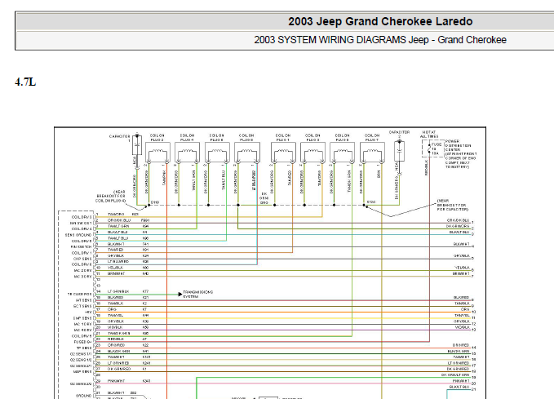The height and width of the screenshot is (399, 554).
Task: Click the 'ORG/RED' wire label at pin 23
Action: coord(116,345)
